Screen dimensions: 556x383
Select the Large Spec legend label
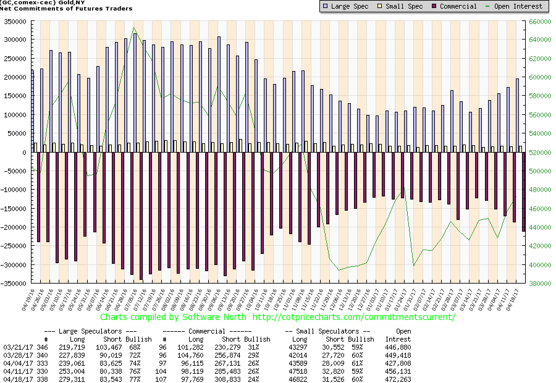tap(352, 6)
